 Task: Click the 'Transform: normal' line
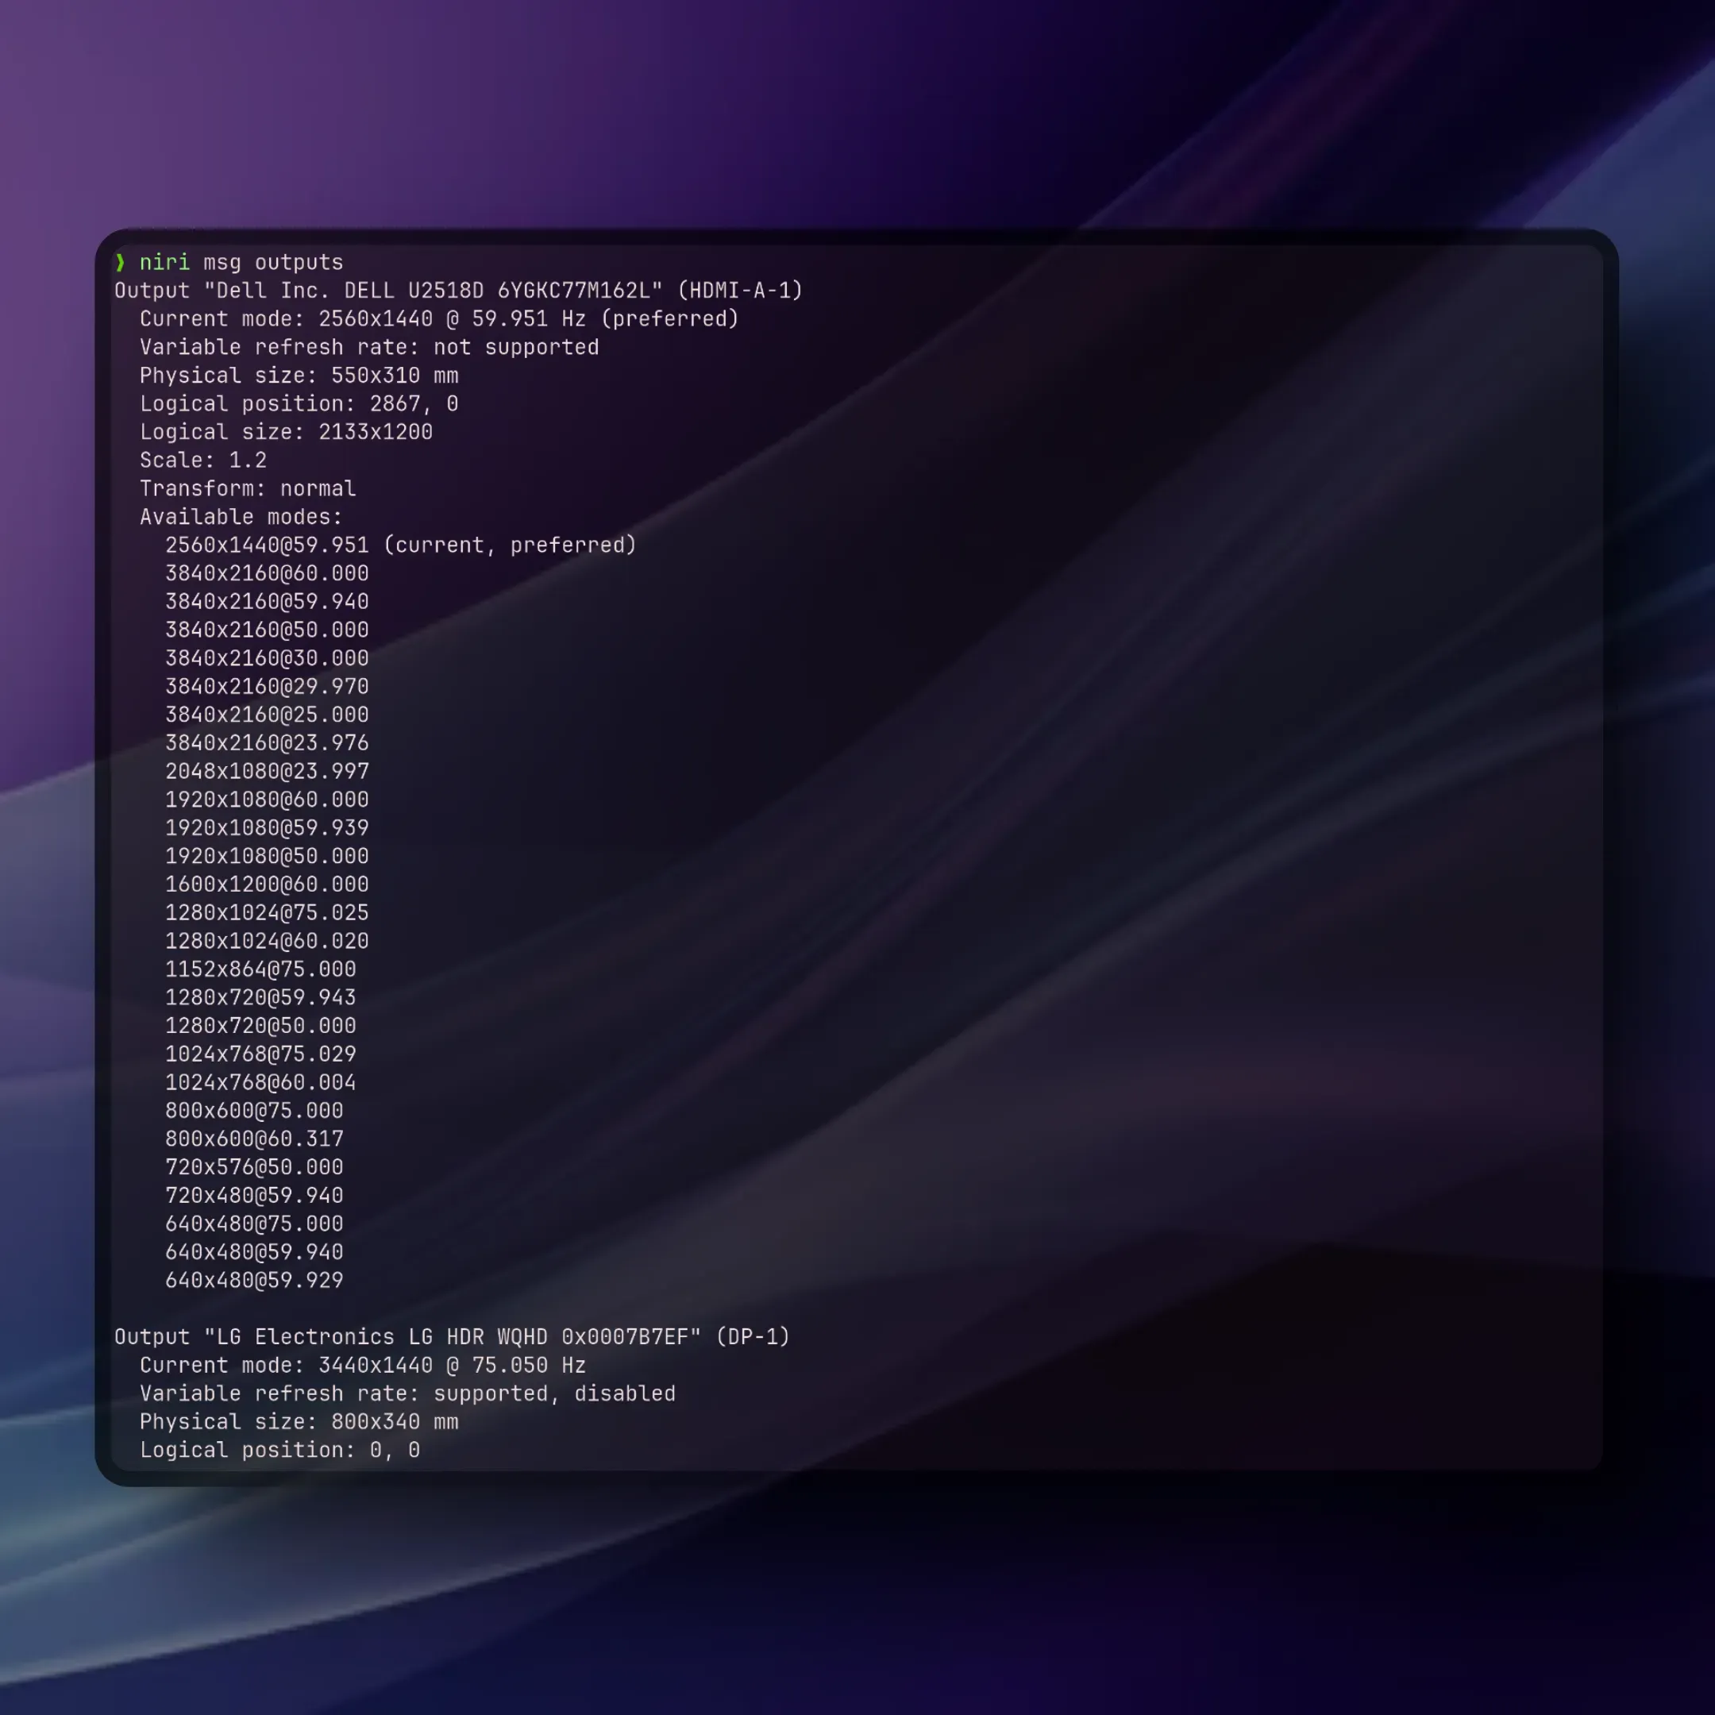point(248,489)
